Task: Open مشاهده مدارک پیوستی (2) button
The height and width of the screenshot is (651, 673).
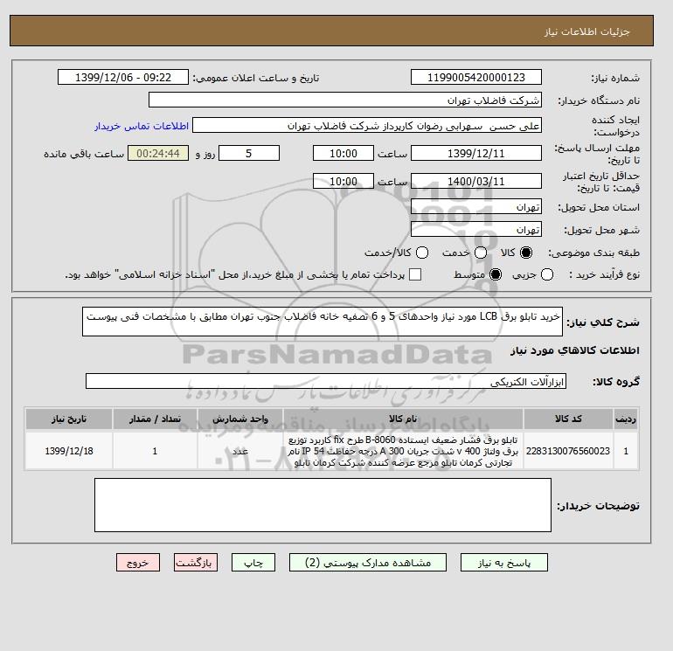Action: point(368,563)
